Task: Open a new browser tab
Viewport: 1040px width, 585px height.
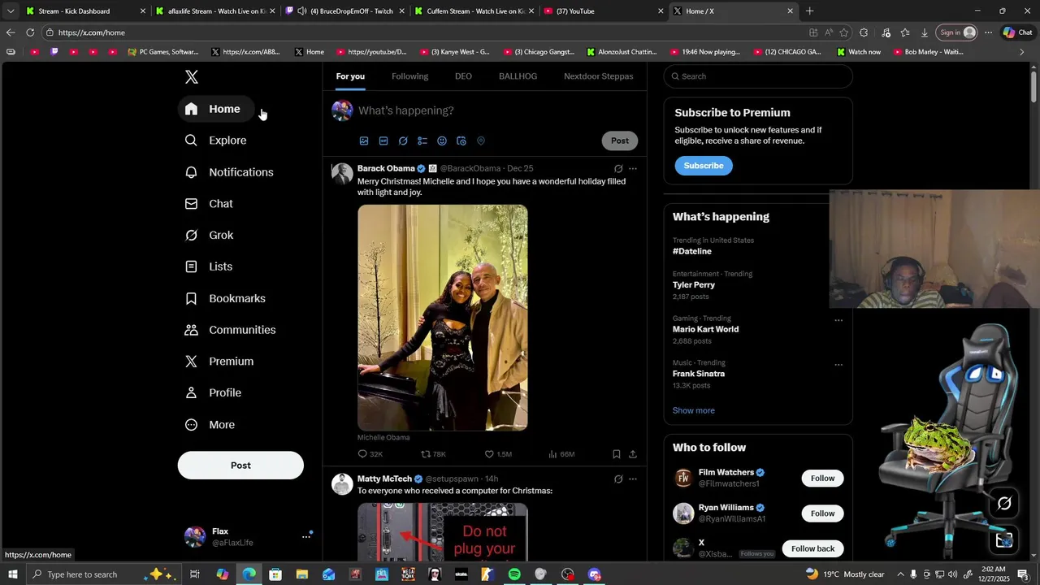Action: (x=809, y=11)
